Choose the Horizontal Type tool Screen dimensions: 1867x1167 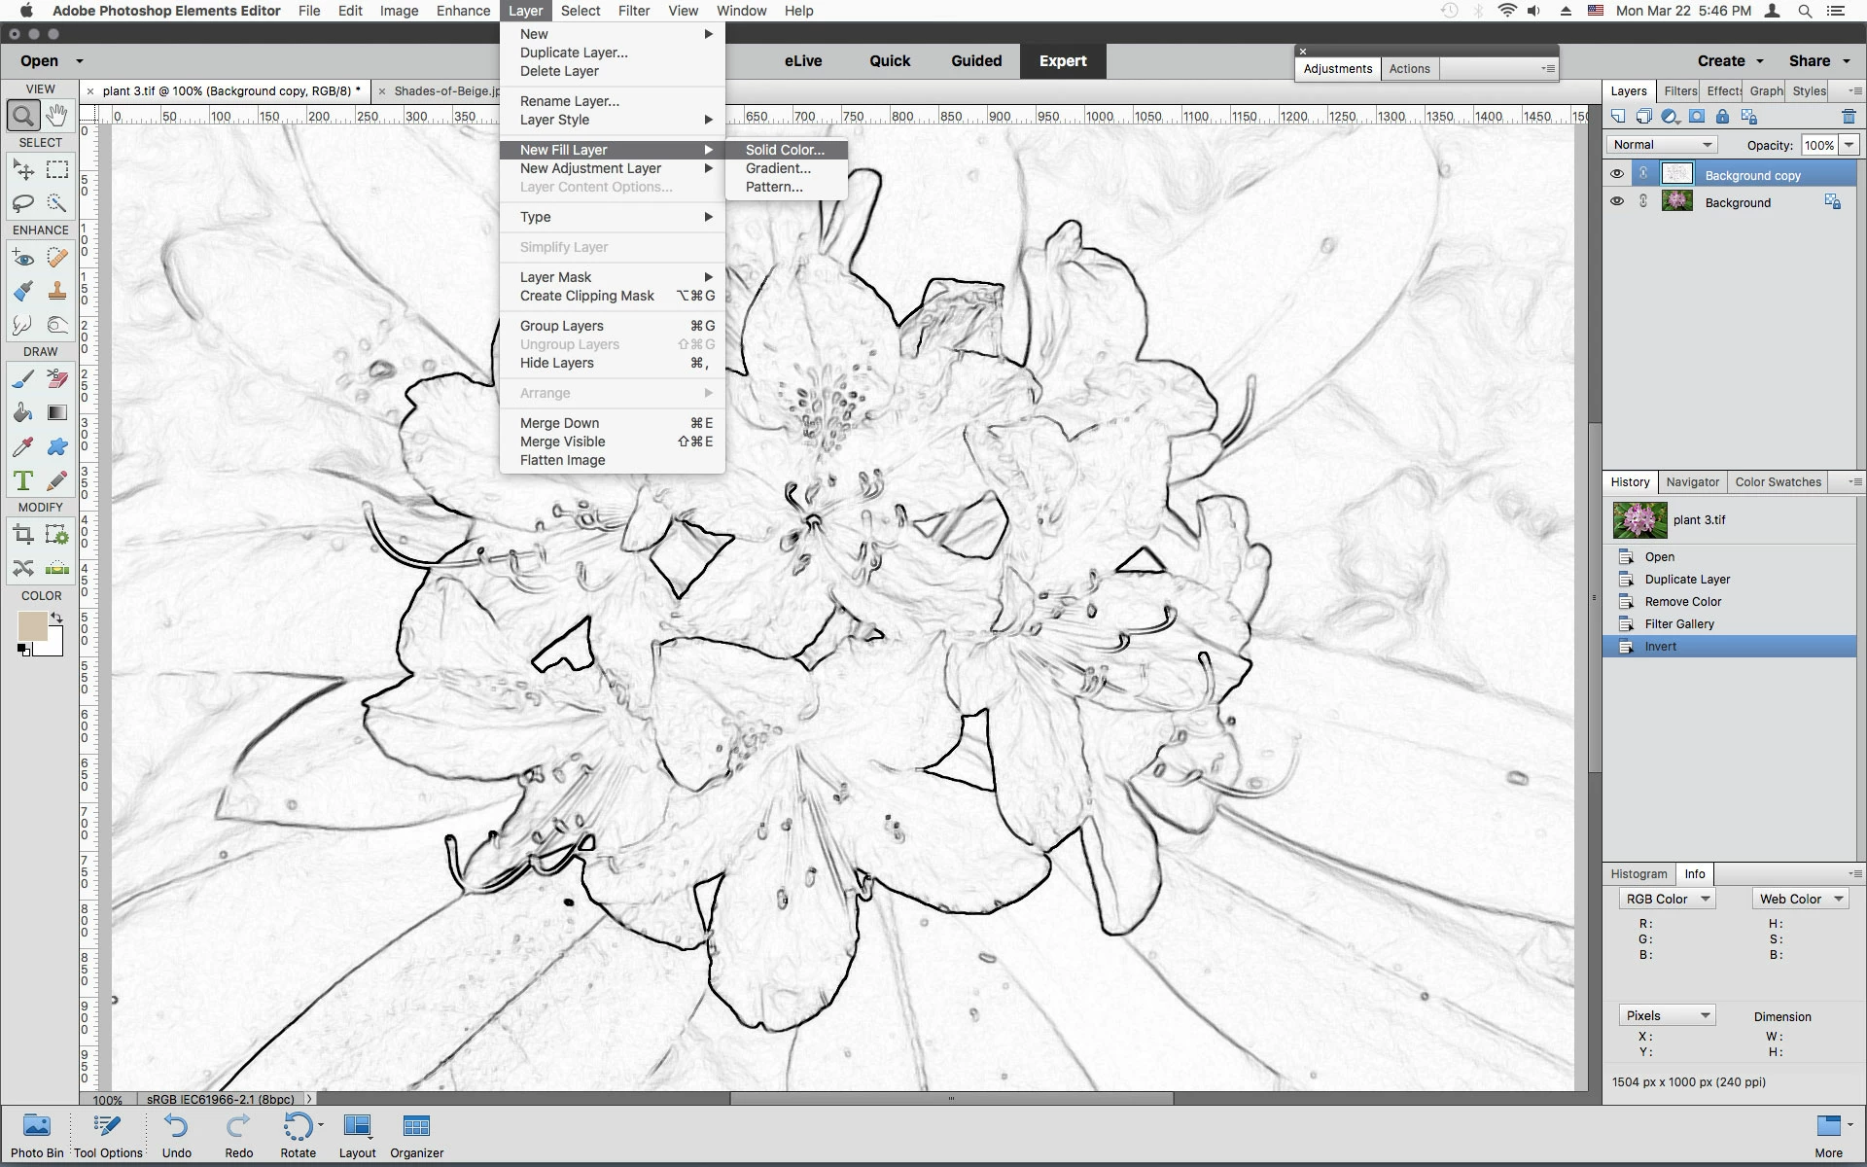click(x=23, y=480)
